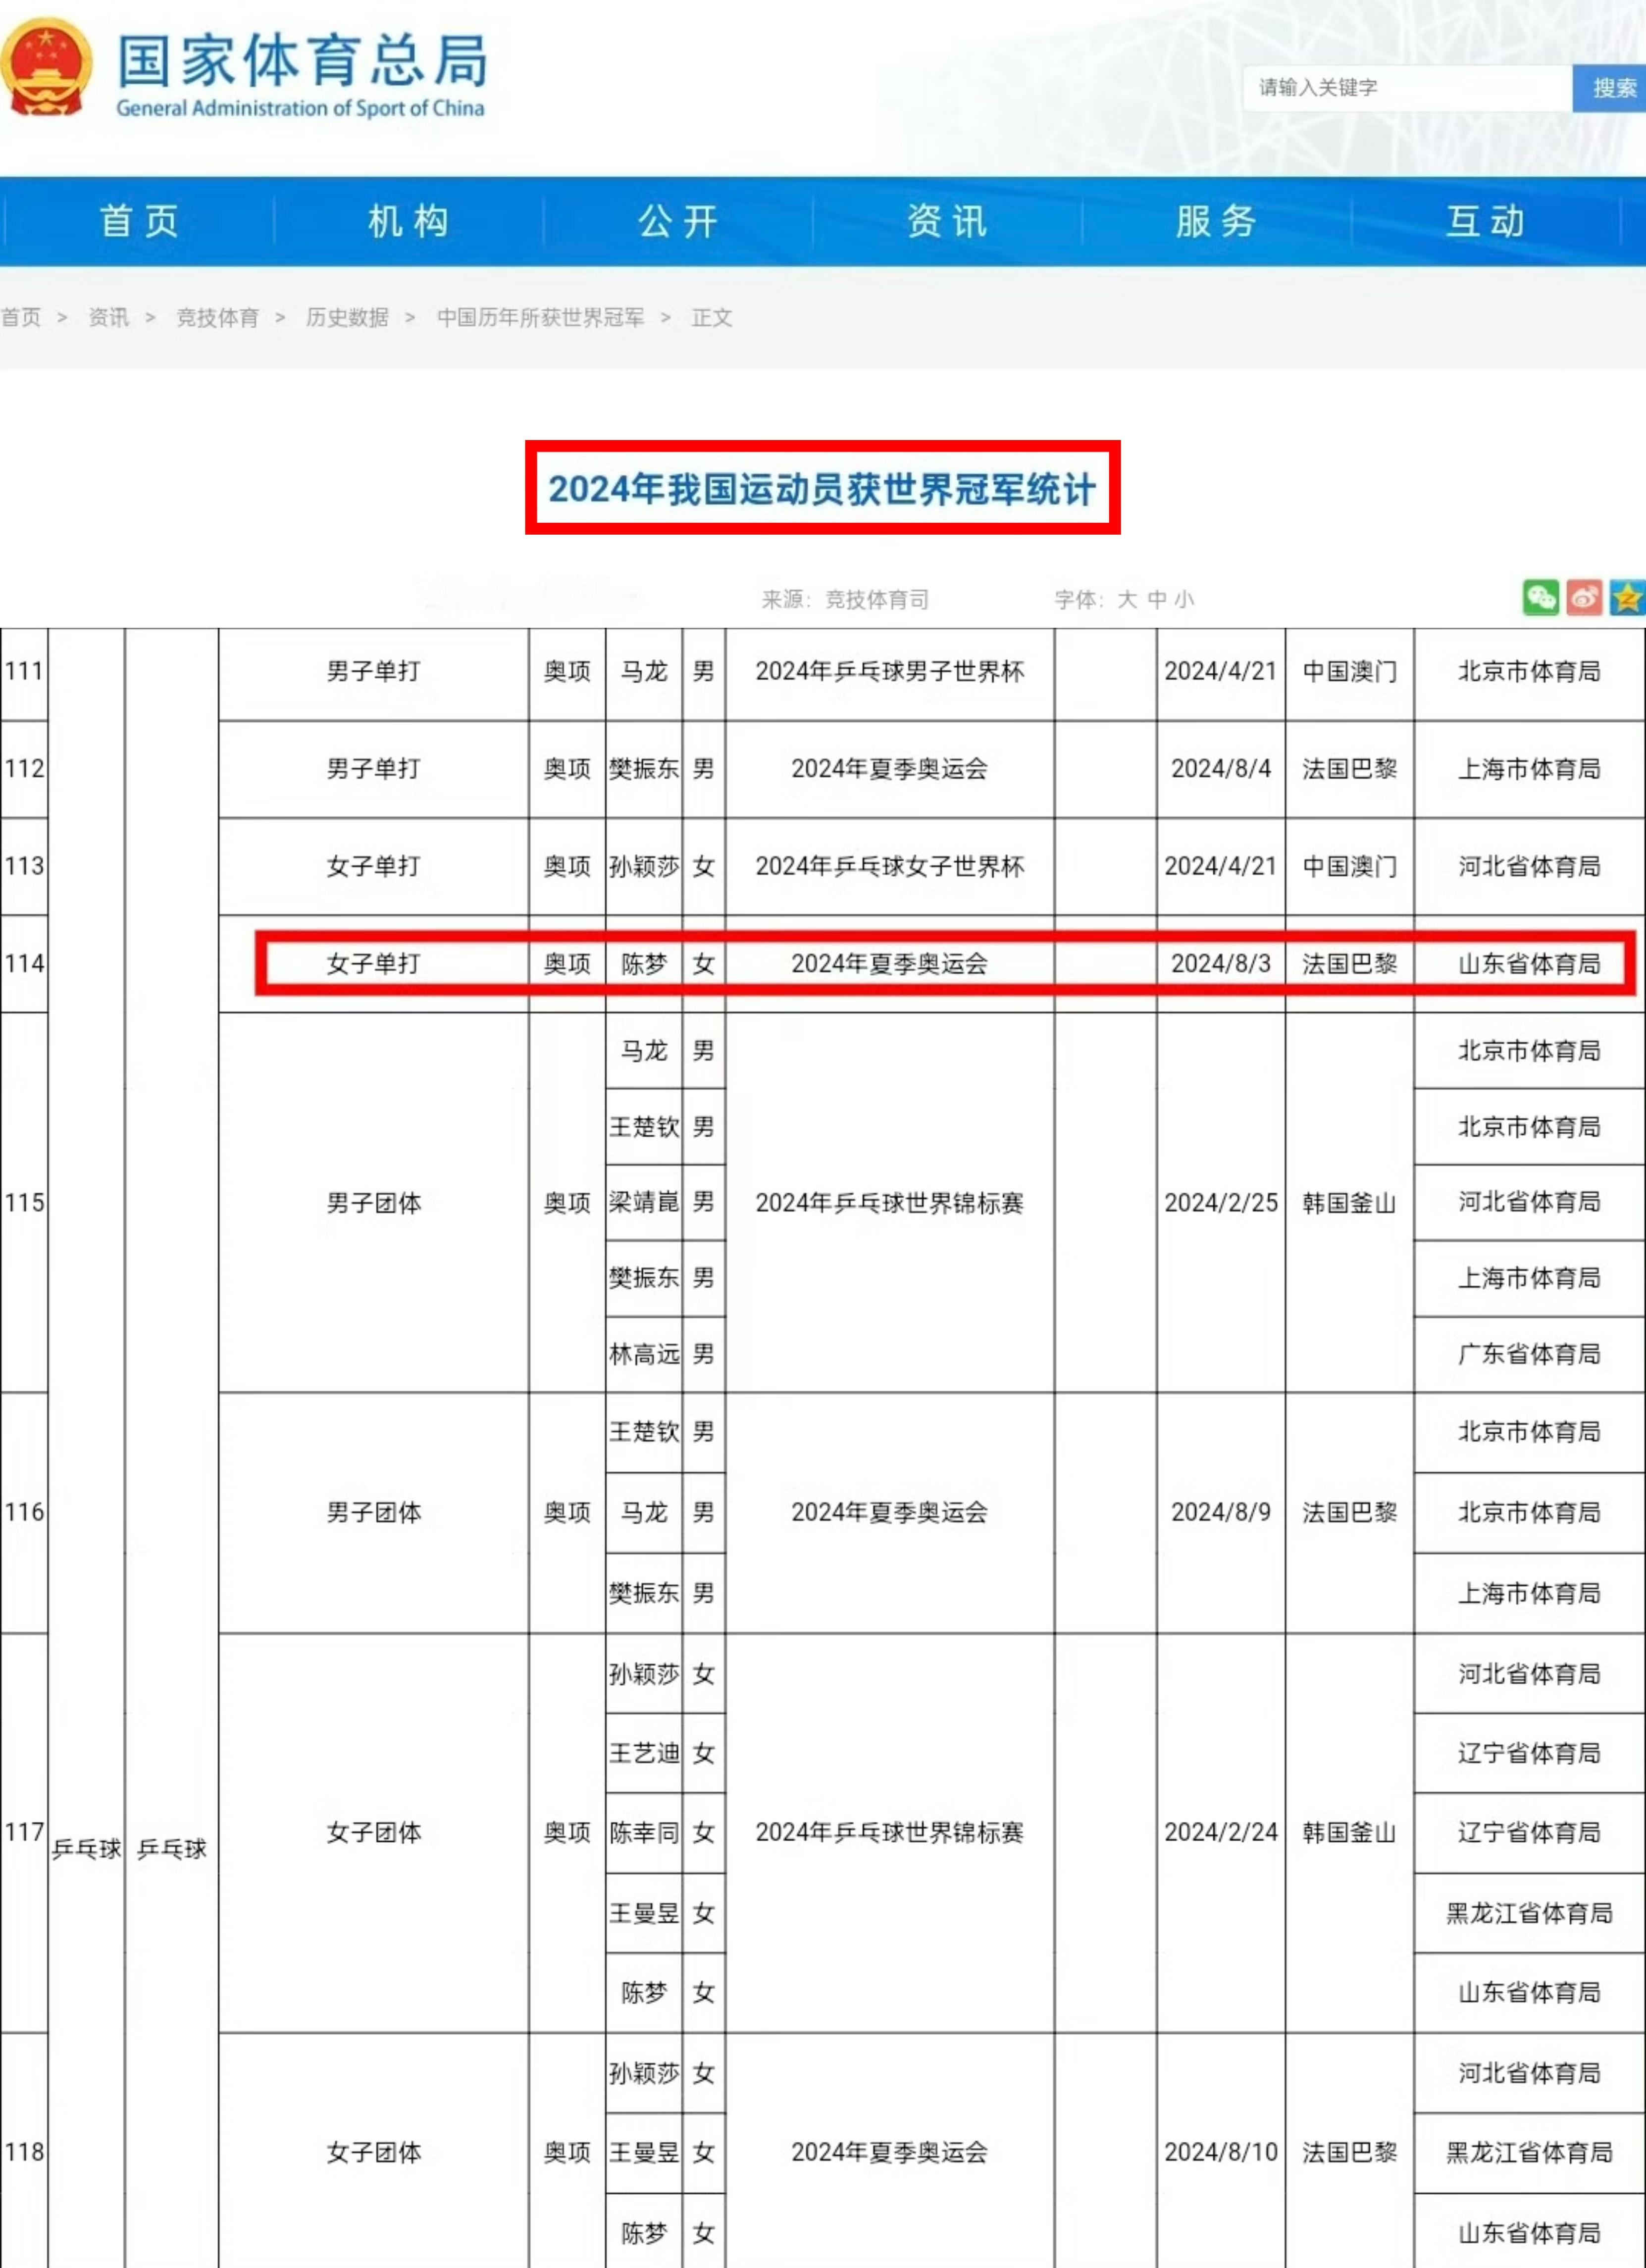Click 2024年乒乓球女子世界杯 event cell
This screenshot has height=2268, width=1646.
[890, 866]
